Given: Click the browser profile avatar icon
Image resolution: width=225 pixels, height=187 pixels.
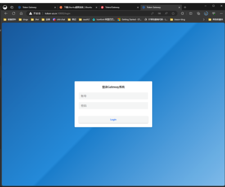Looking at the screenshot, I should pyautogui.click(x=5, y=7).
